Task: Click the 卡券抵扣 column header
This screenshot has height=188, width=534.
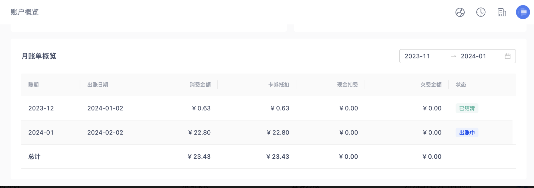Action: [x=279, y=85]
